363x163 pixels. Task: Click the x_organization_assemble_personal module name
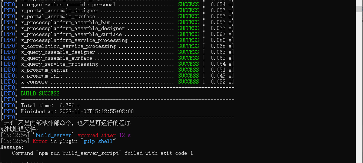pos(68,4)
